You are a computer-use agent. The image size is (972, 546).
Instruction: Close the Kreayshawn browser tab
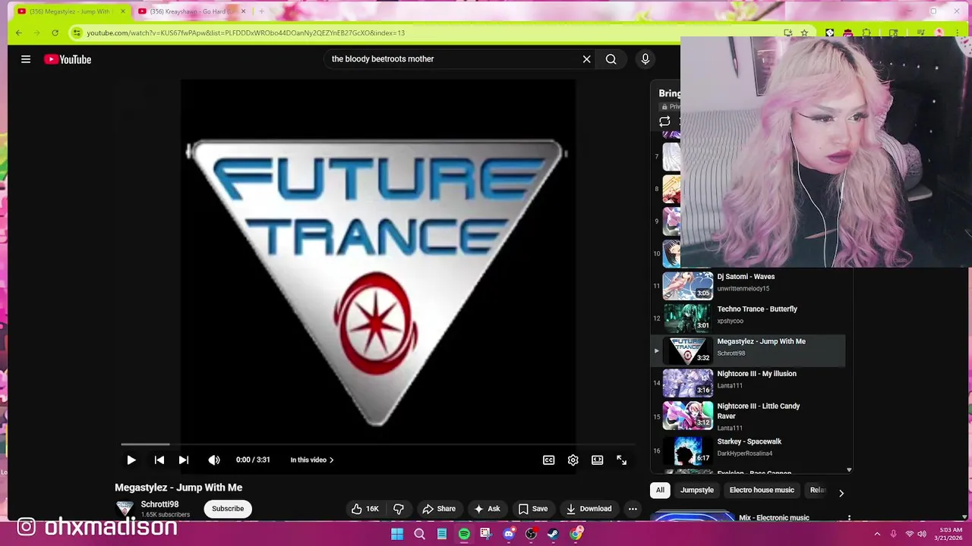click(243, 11)
